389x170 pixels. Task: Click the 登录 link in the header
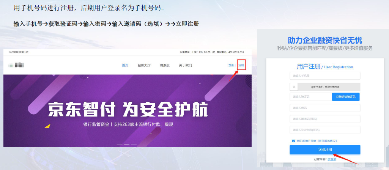pyautogui.click(x=231, y=65)
